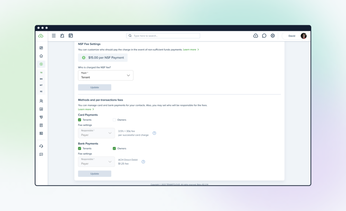Click the 'Methods and per-transactions fees' heading
This screenshot has height=211, width=346.
tap(100, 100)
